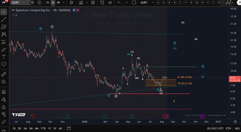Viewport: 241px width, 132px height.
Task: Toggle magnet mode
Action: (4, 92)
